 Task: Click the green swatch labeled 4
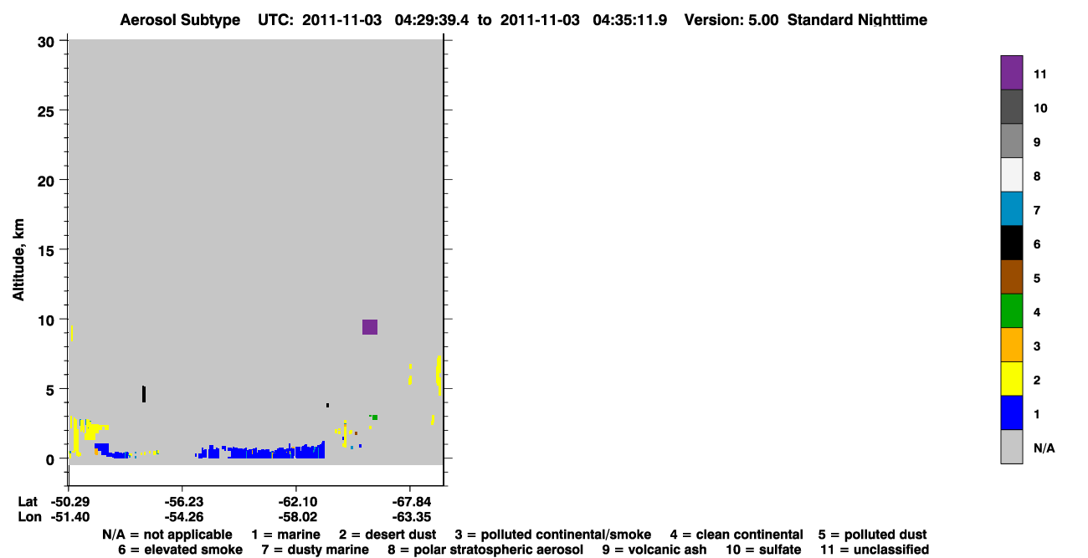tap(1011, 311)
